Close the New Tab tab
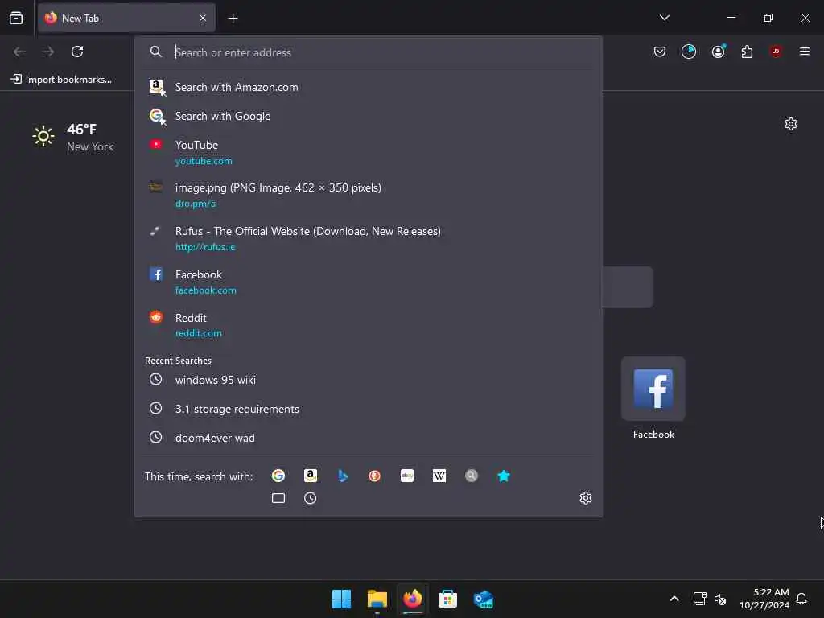The image size is (824, 618). tap(203, 19)
